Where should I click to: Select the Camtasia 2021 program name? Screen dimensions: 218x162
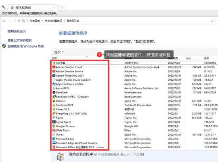64,105
